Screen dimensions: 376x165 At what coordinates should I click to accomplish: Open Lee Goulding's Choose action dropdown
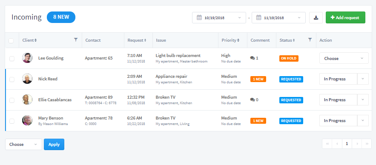[x=344, y=58]
